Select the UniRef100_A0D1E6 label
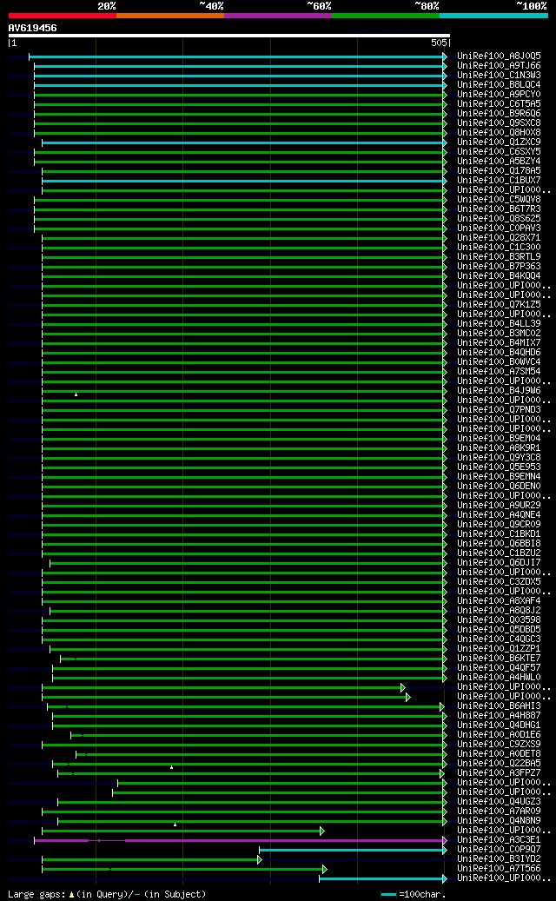The width and height of the screenshot is (556, 901). coord(499,734)
